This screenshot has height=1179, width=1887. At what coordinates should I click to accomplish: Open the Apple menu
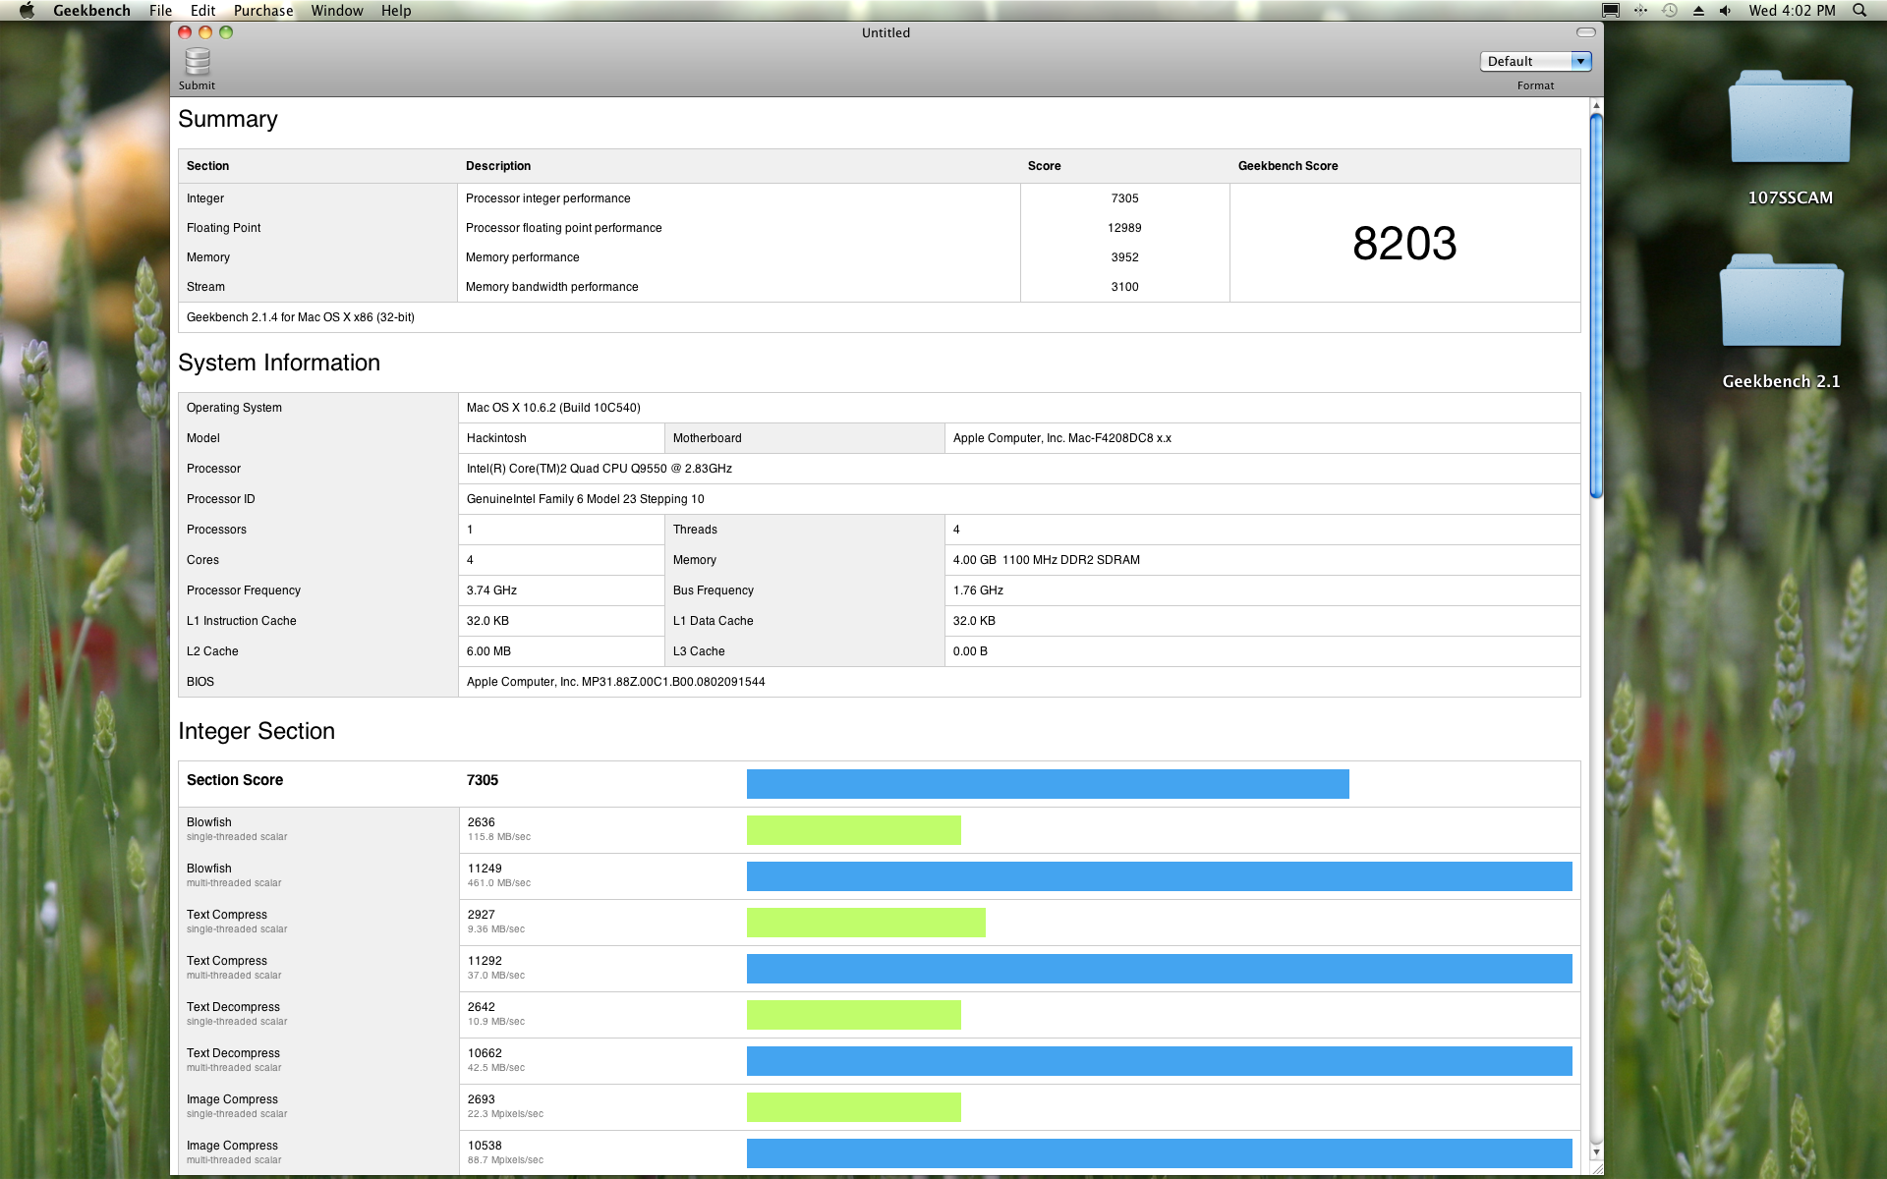tap(27, 10)
